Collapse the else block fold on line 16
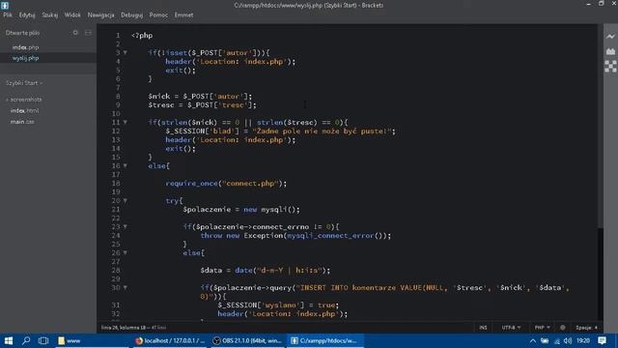Screen dimensions: 618x348 click(126, 165)
